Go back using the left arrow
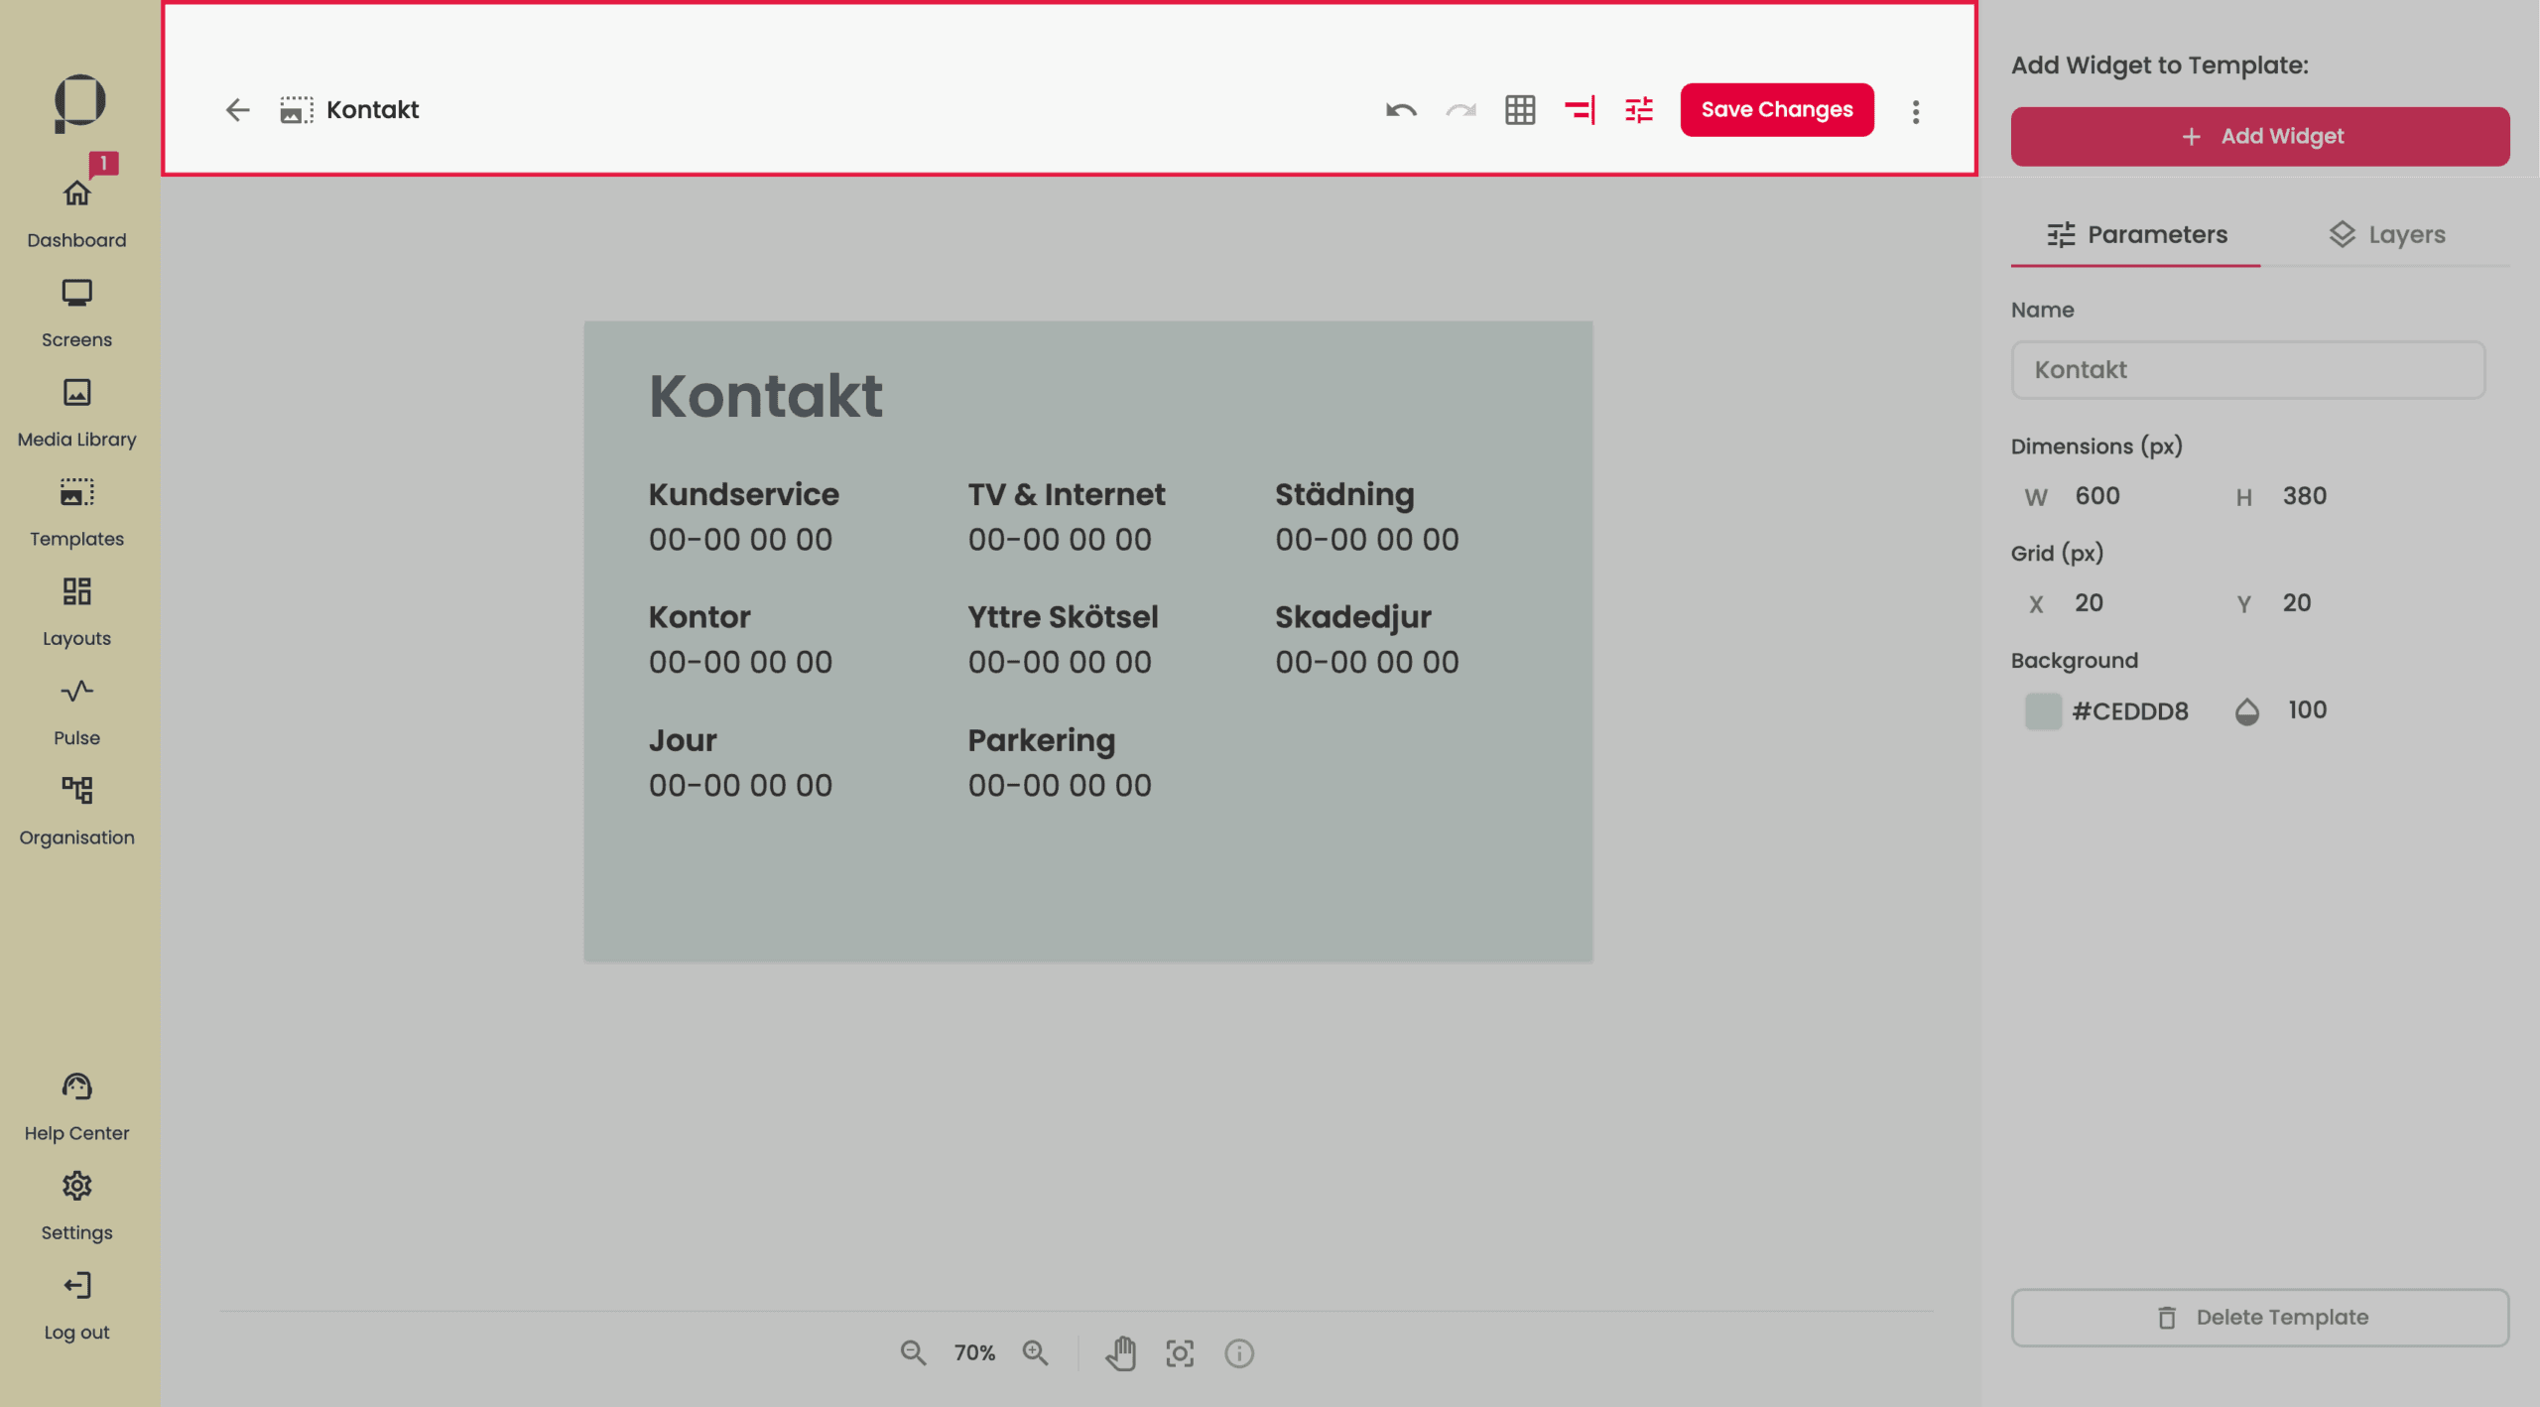 tap(237, 110)
